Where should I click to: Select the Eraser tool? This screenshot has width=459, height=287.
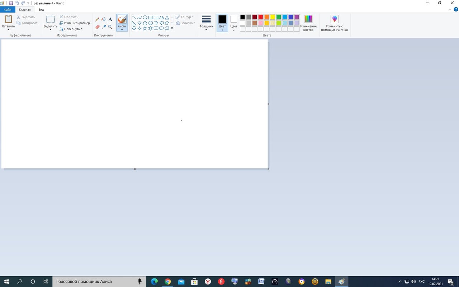coord(97,27)
